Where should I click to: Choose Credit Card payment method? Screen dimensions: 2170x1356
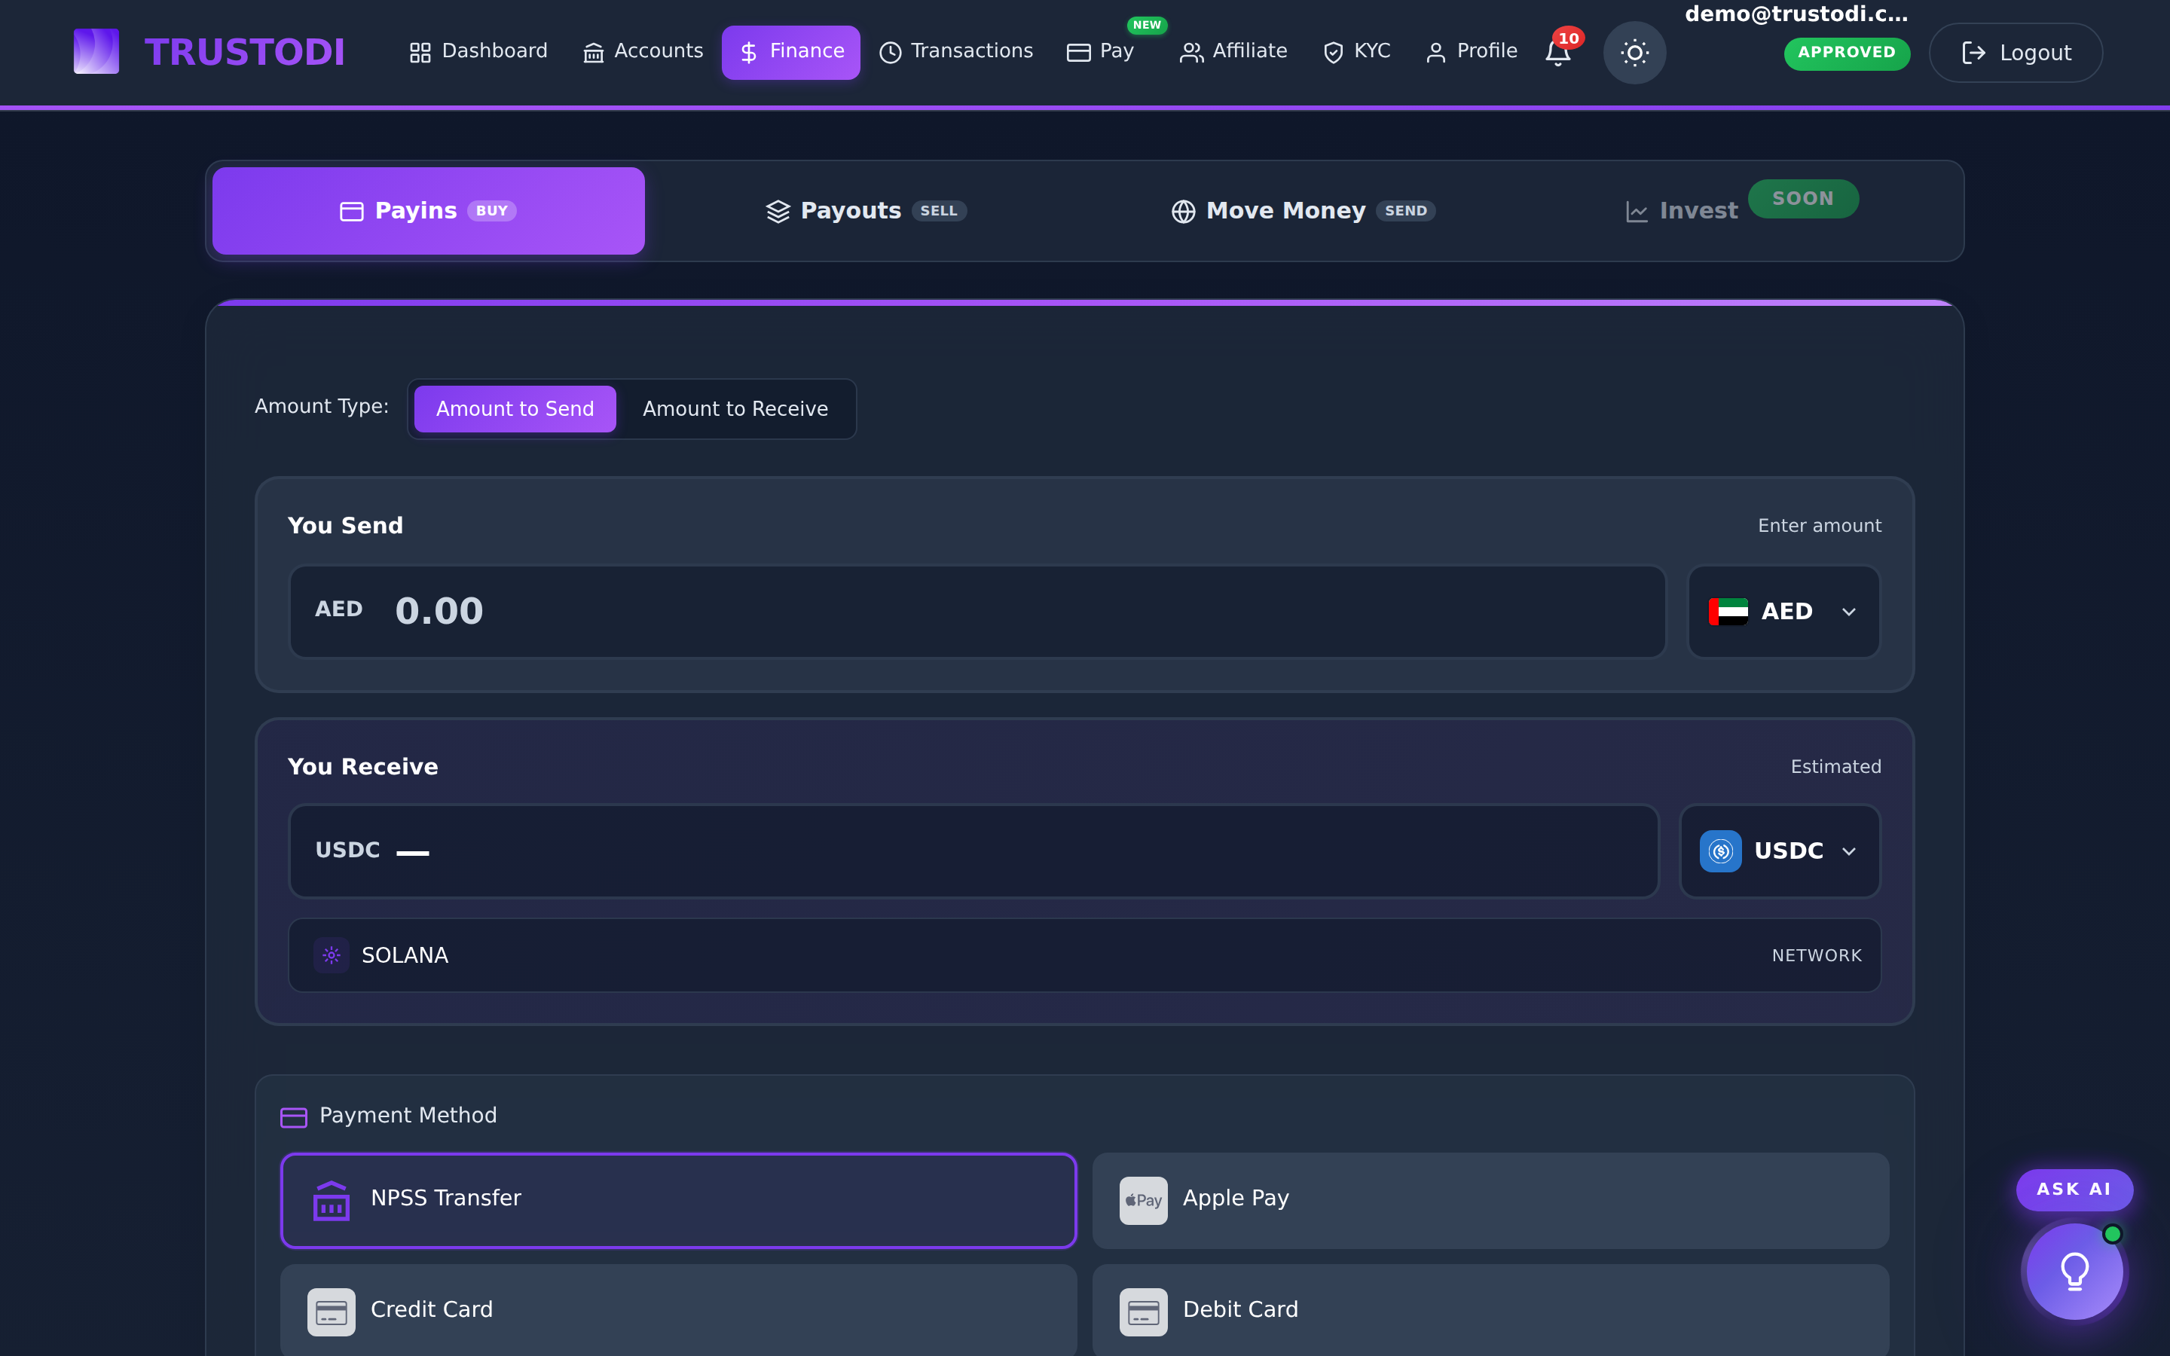point(678,1310)
